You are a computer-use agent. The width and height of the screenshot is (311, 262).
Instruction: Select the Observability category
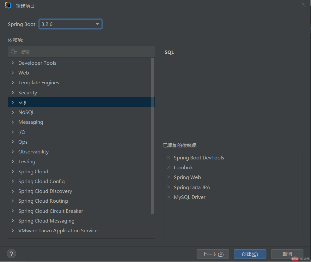click(x=34, y=152)
